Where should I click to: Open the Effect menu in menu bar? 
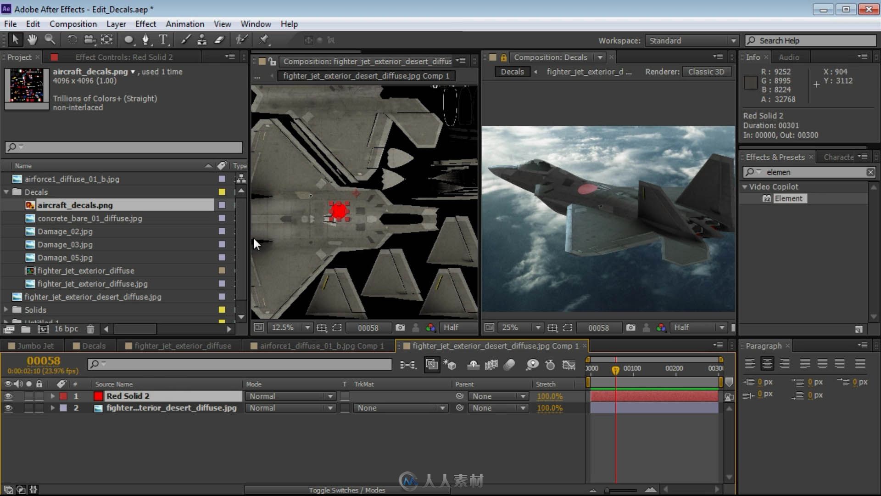146,23
